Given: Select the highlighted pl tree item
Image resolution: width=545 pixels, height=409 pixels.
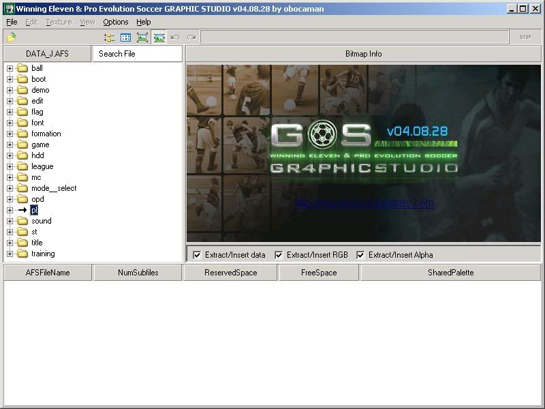Looking at the screenshot, I should tap(33, 210).
